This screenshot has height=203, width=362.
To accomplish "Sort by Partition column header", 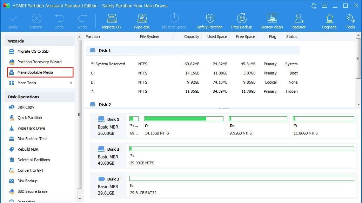I will 93,37.
